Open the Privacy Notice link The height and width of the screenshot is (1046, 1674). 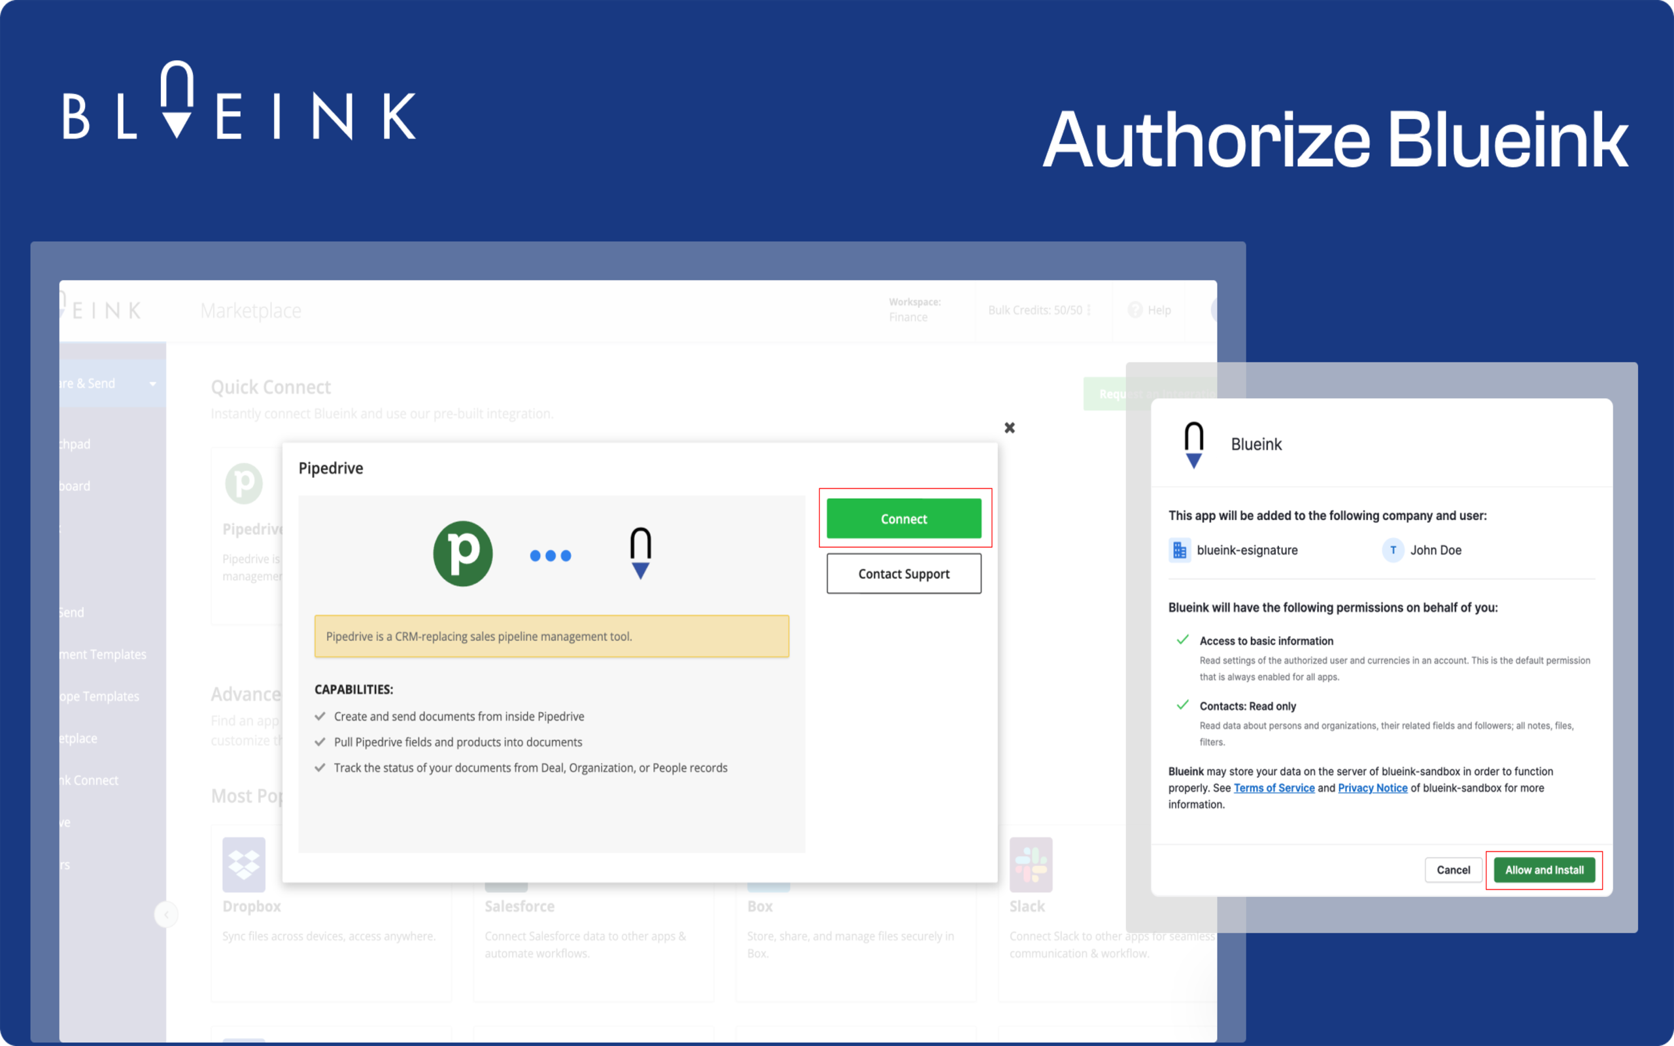tap(1373, 788)
